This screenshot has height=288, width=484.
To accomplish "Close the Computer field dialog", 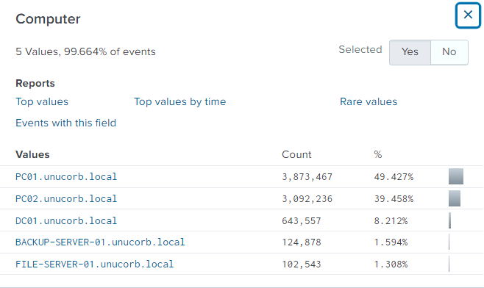I will 468,15.
